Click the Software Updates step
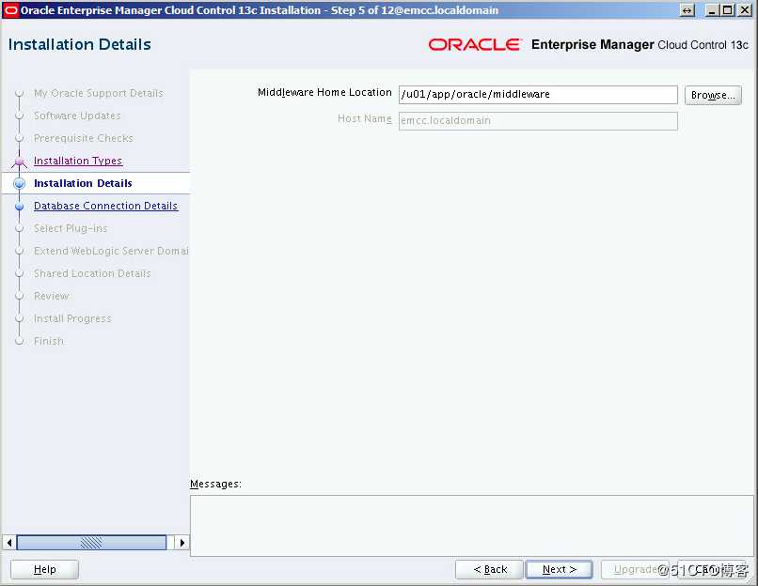 point(77,116)
